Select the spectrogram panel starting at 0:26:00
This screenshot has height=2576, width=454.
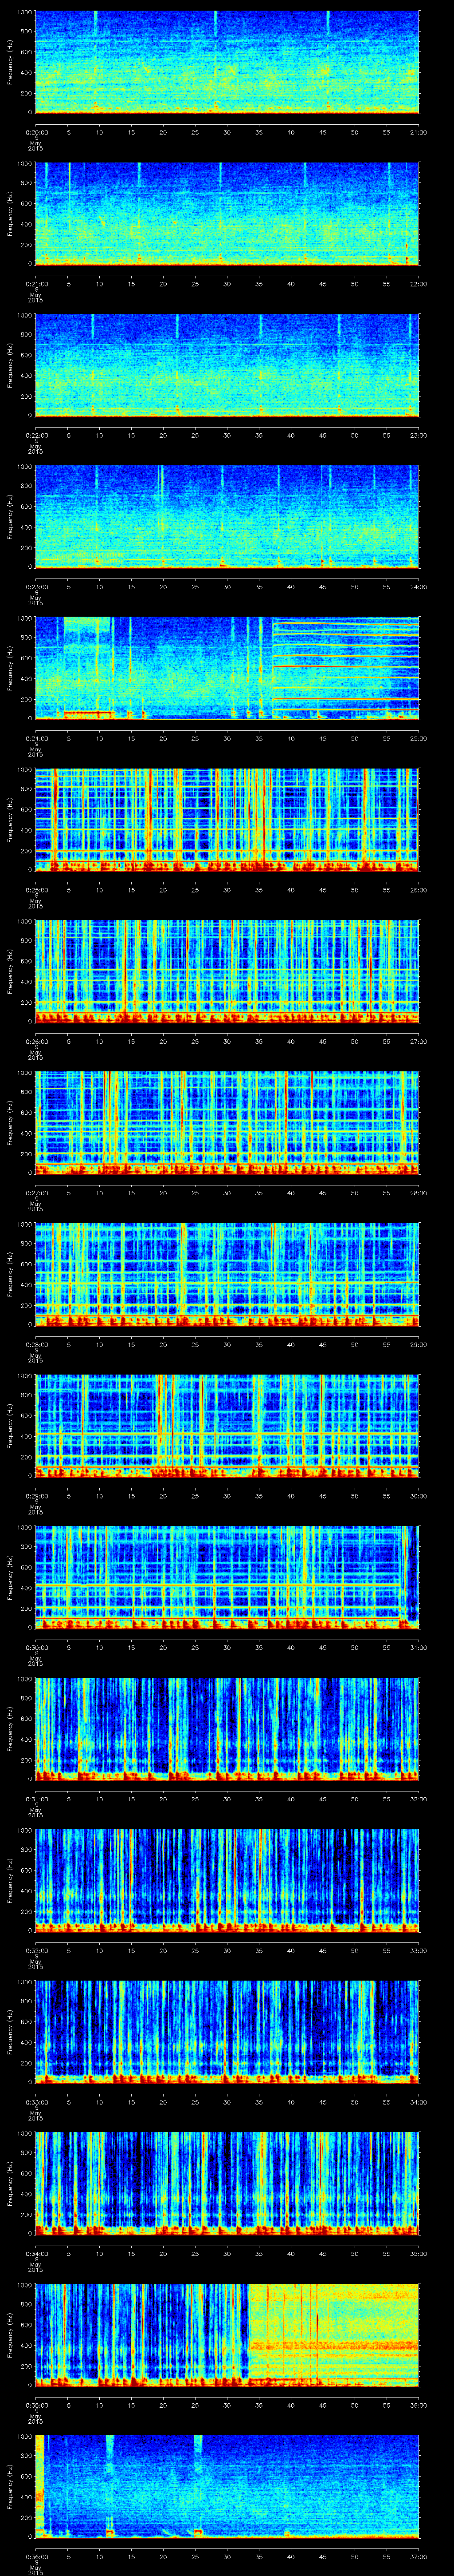tap(227, 971)
